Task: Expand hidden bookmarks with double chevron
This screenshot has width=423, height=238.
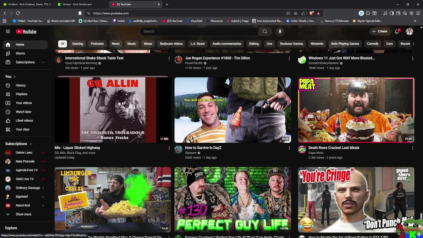Action: click(x=415, y=21)
